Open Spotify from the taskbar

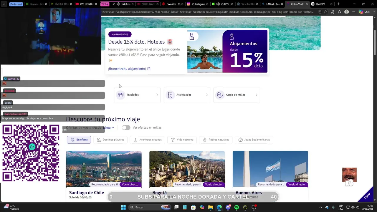[237, 207]
